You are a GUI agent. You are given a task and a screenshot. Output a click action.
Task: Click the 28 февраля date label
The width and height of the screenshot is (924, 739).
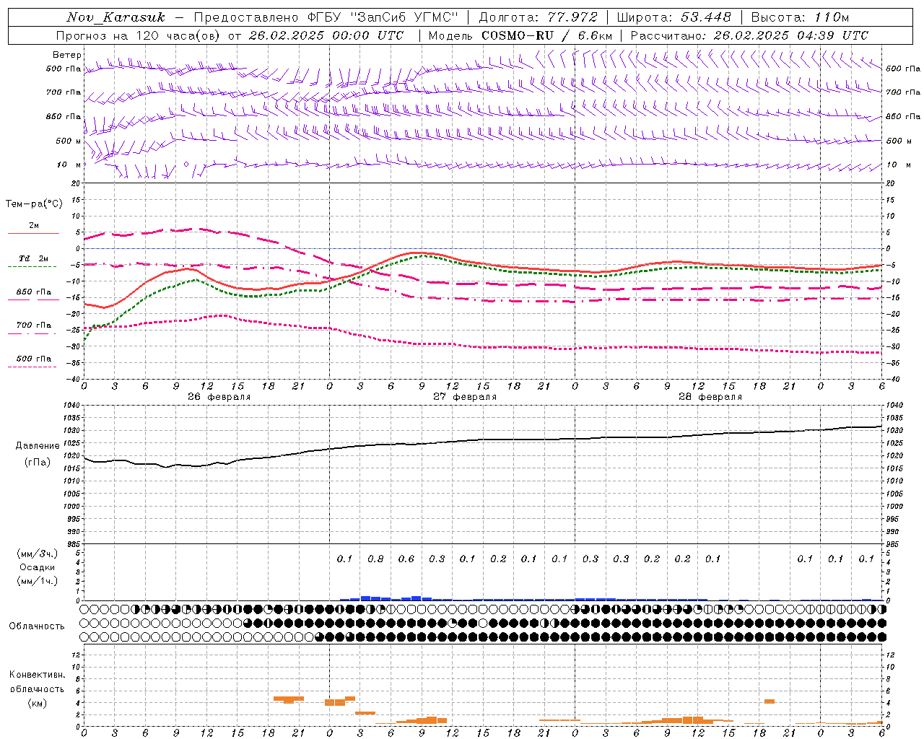710,397
